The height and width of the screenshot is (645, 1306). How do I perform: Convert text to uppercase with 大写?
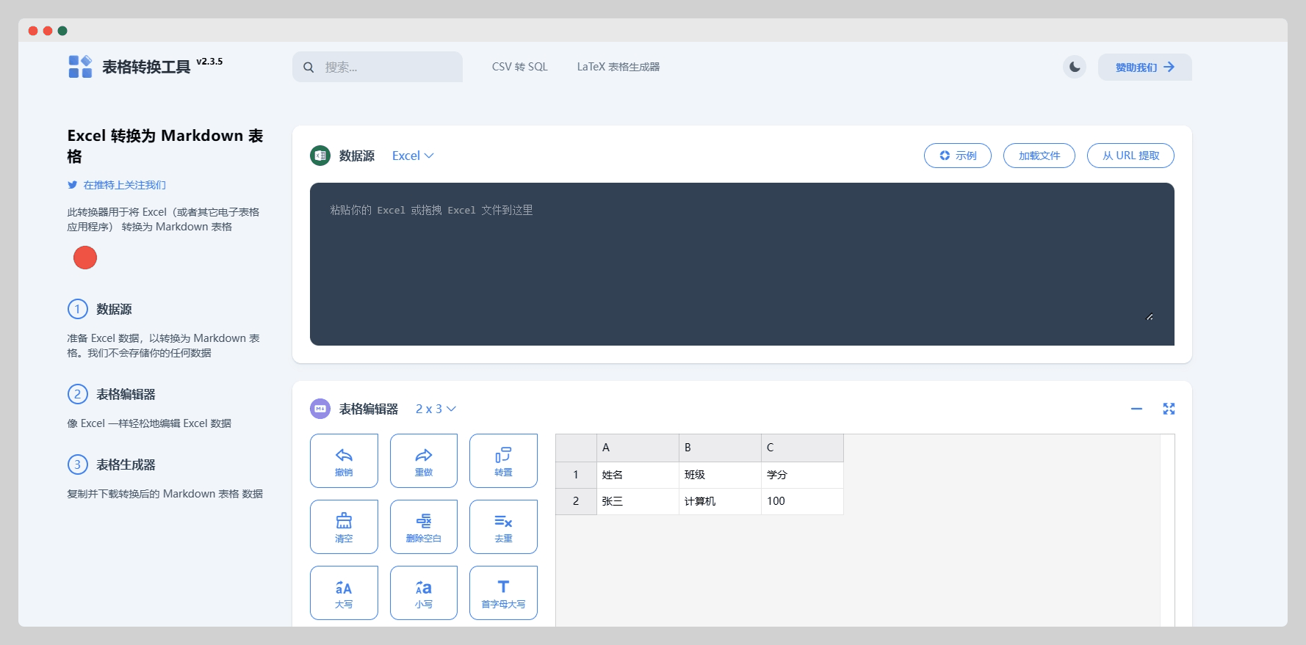point(344,593)
